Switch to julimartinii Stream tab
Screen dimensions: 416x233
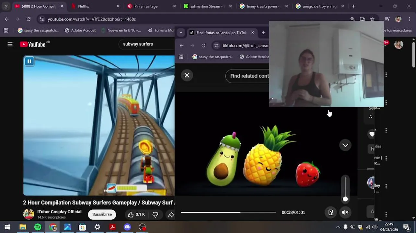pyautogui.click(x=207, y=6)
